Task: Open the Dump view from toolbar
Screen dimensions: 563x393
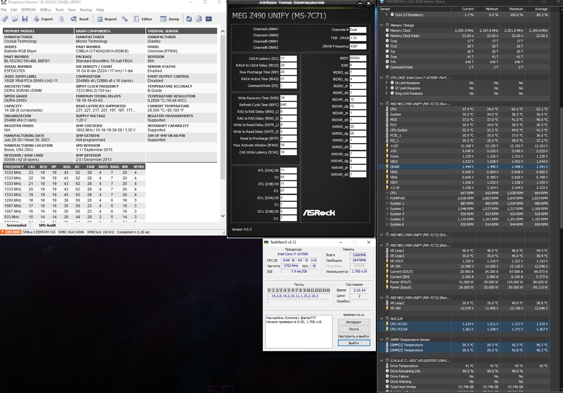Action: tap(170, 19)
